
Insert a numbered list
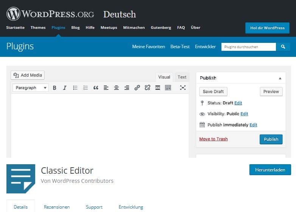point(86,88)
